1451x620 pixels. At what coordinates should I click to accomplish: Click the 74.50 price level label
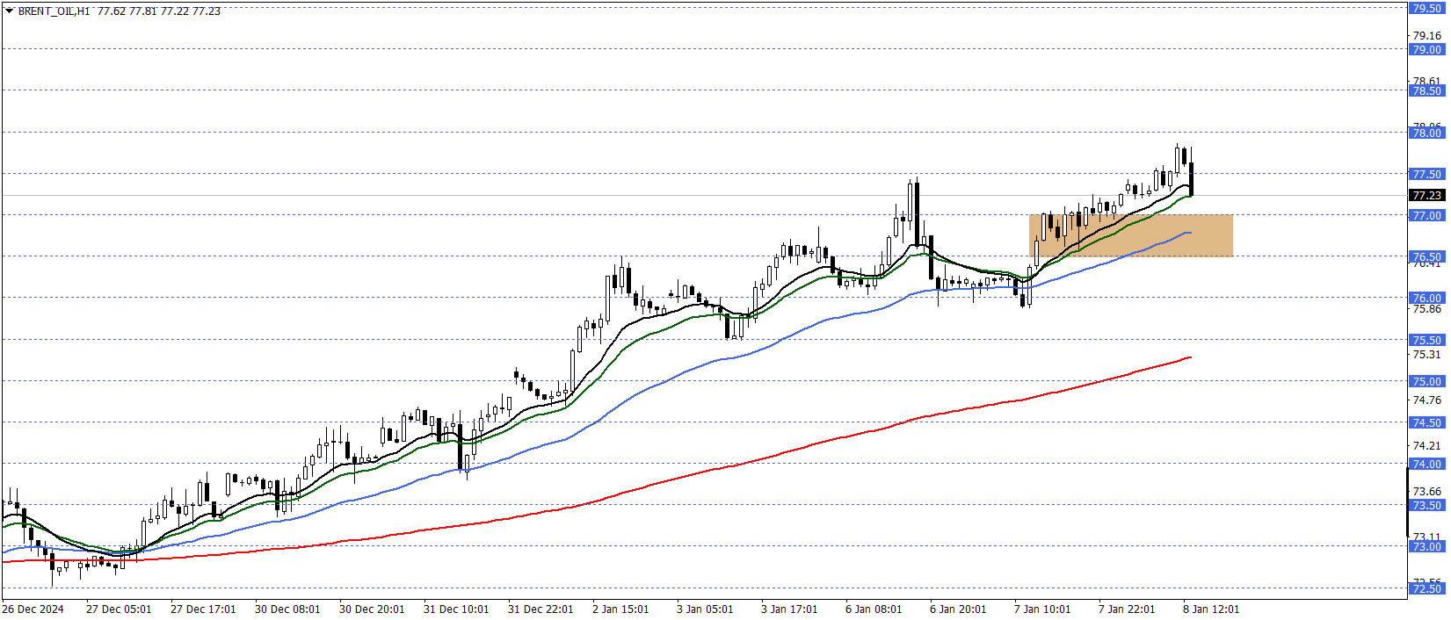point(1426,422)
